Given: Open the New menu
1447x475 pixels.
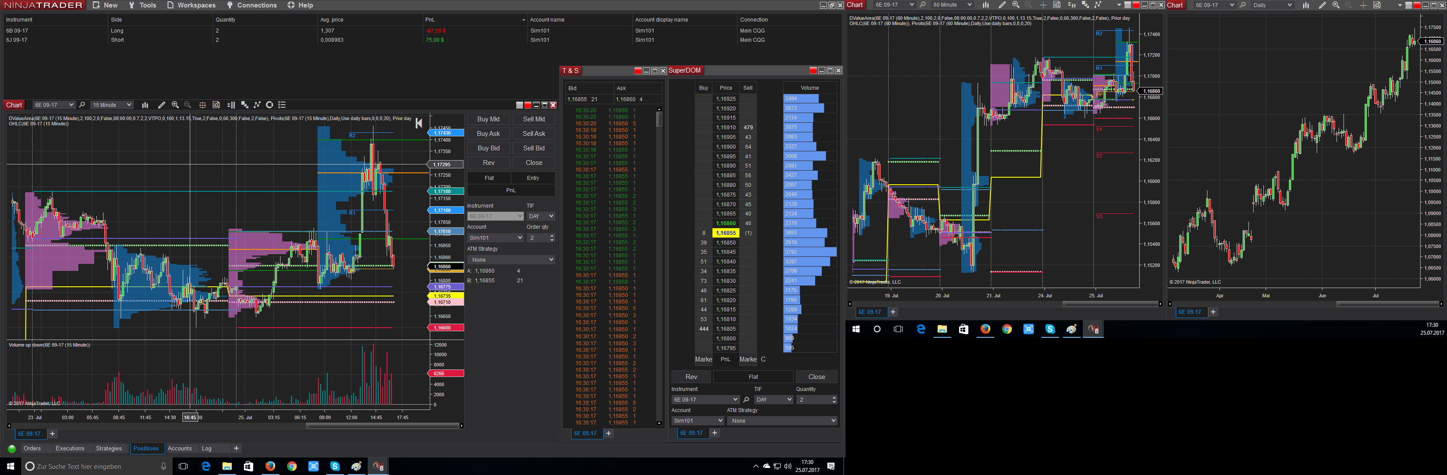Looking at the screenshot, I should coord(105,5).
